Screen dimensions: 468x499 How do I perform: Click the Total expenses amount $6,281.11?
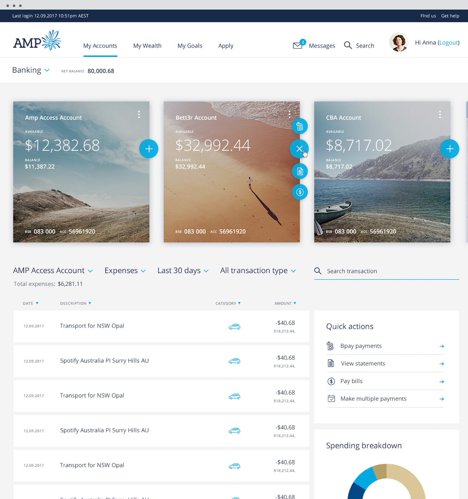point(70,284)
